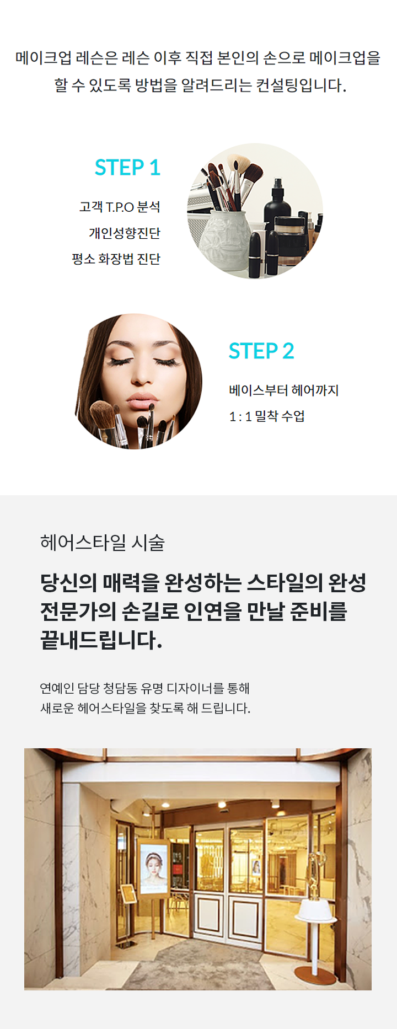This screenshot has width=397, height=1029.
Task: Click the 전문가의 손길로 인연을 만날 준비를 line
Action: [194, 611]
